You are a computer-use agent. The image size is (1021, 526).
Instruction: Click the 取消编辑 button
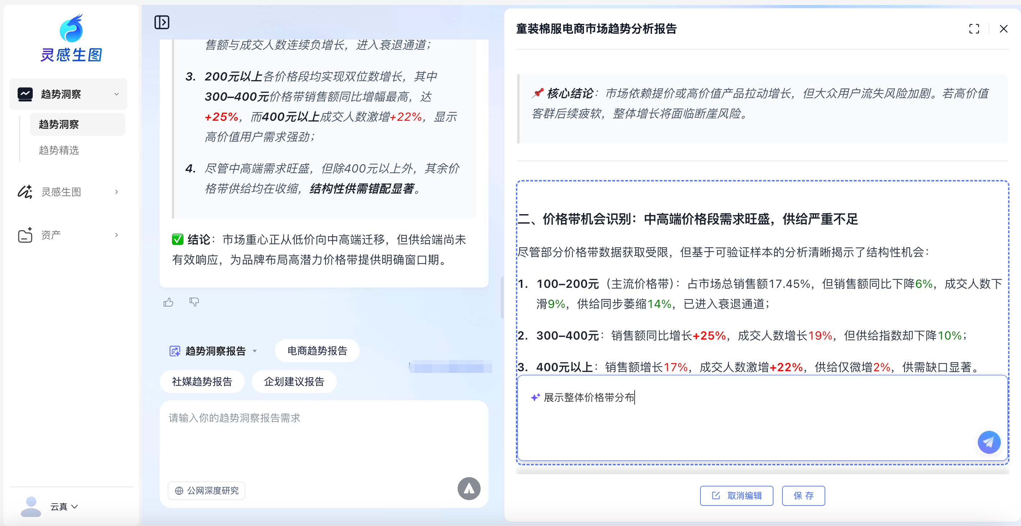pos(736,496)
